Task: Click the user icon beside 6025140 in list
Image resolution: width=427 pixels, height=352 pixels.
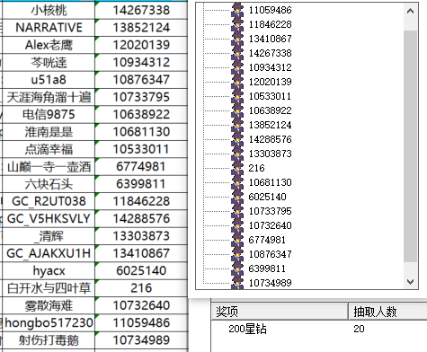Action: click(237, 197)
